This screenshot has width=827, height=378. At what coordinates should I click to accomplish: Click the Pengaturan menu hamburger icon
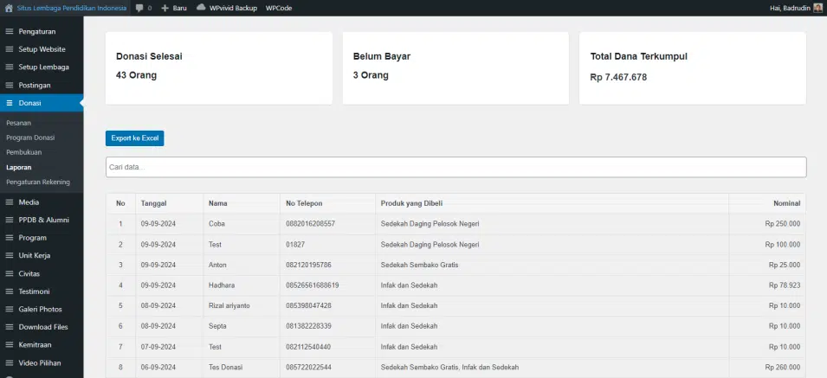click(10, 32)
